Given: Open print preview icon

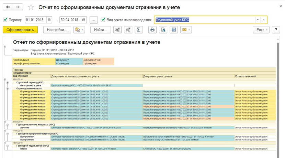Looking at the screenshot, I should click(x=163, y=30).
